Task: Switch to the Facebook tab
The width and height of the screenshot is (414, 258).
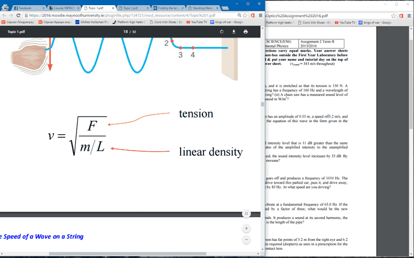Action: pyautogui.click(x=28, y=8)
